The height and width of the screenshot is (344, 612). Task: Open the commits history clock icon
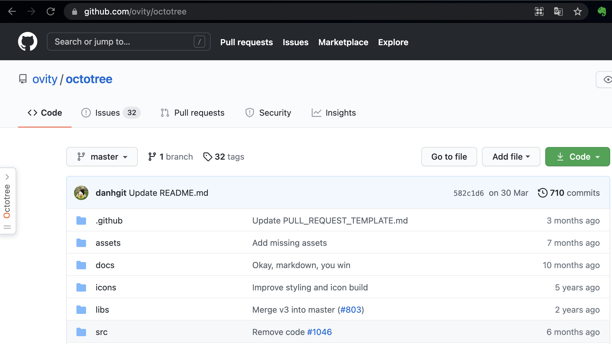tap(542, 193)
